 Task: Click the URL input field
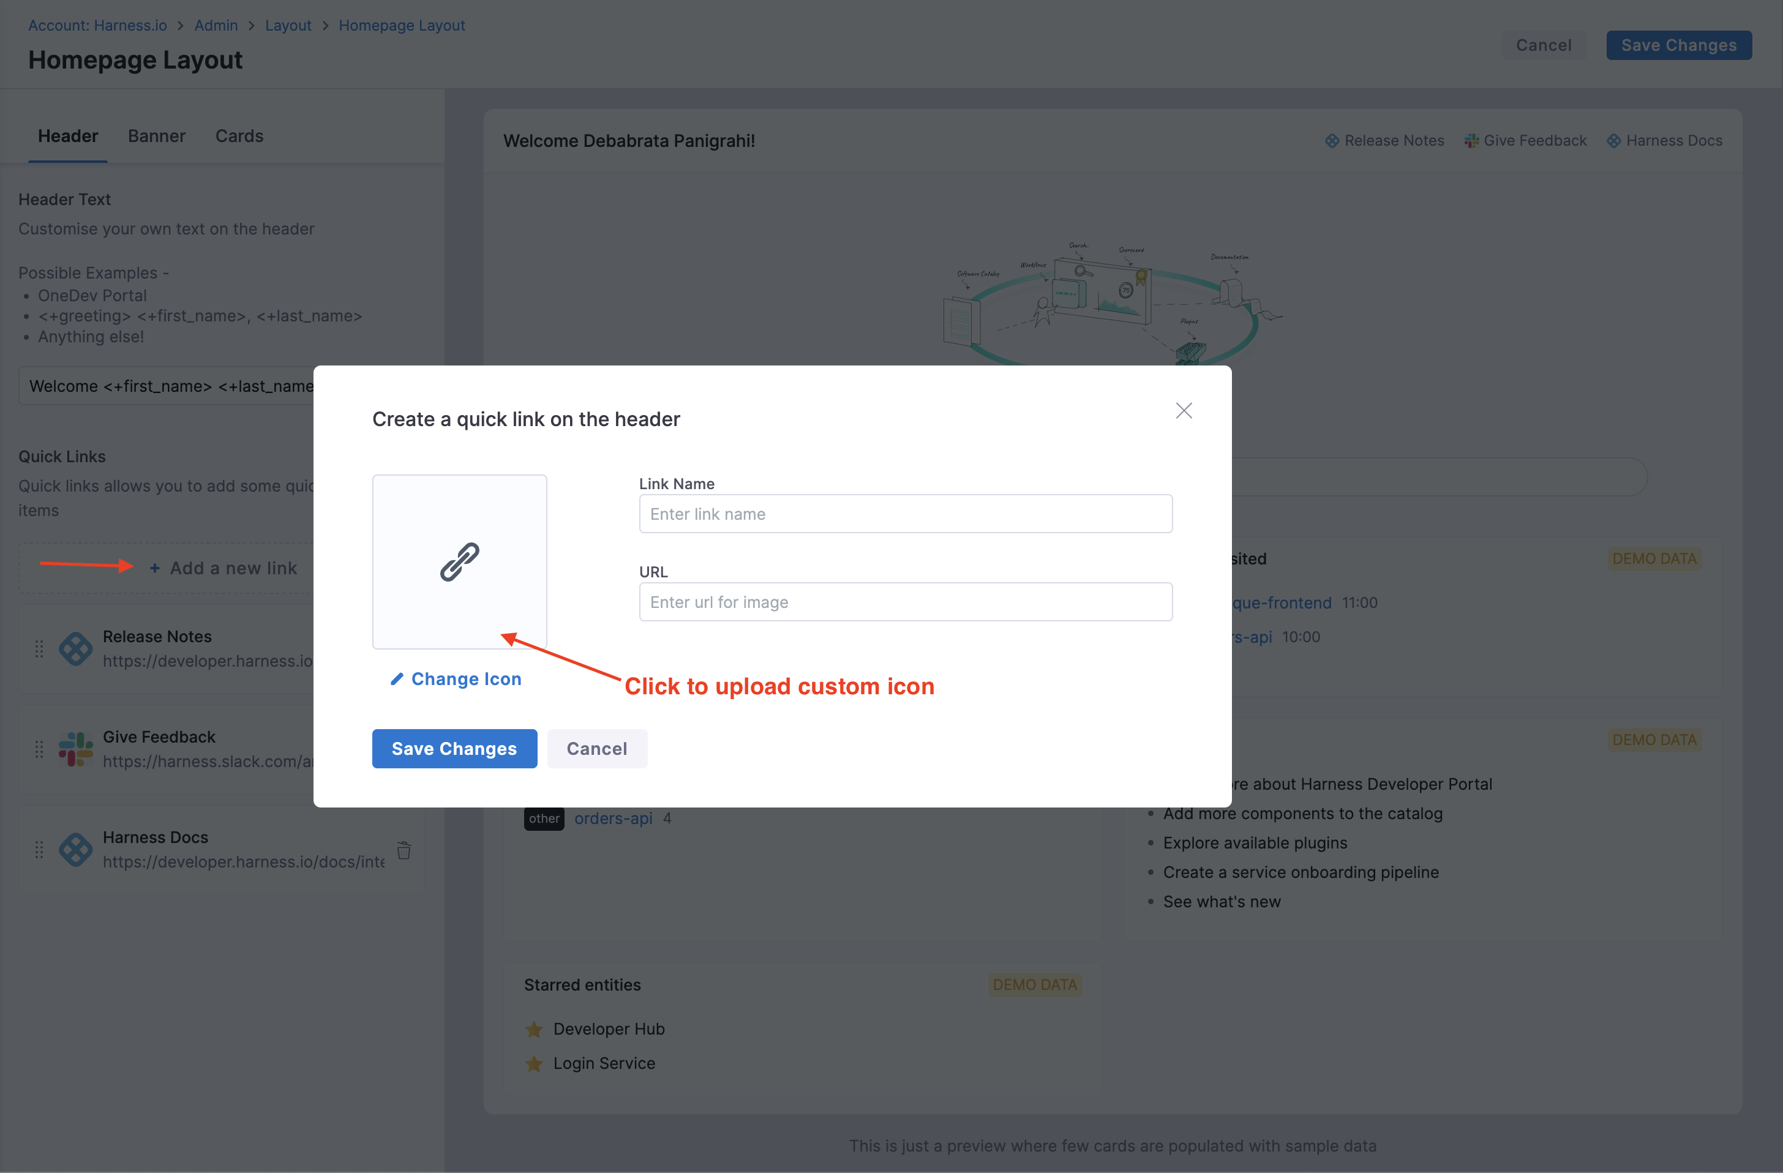[905, 602]
